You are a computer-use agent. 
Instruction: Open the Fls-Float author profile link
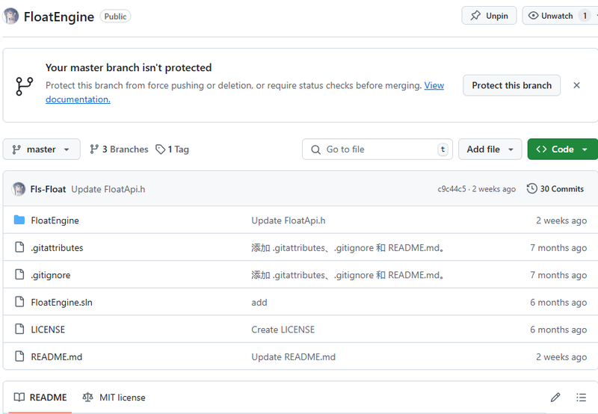(48, 189)
